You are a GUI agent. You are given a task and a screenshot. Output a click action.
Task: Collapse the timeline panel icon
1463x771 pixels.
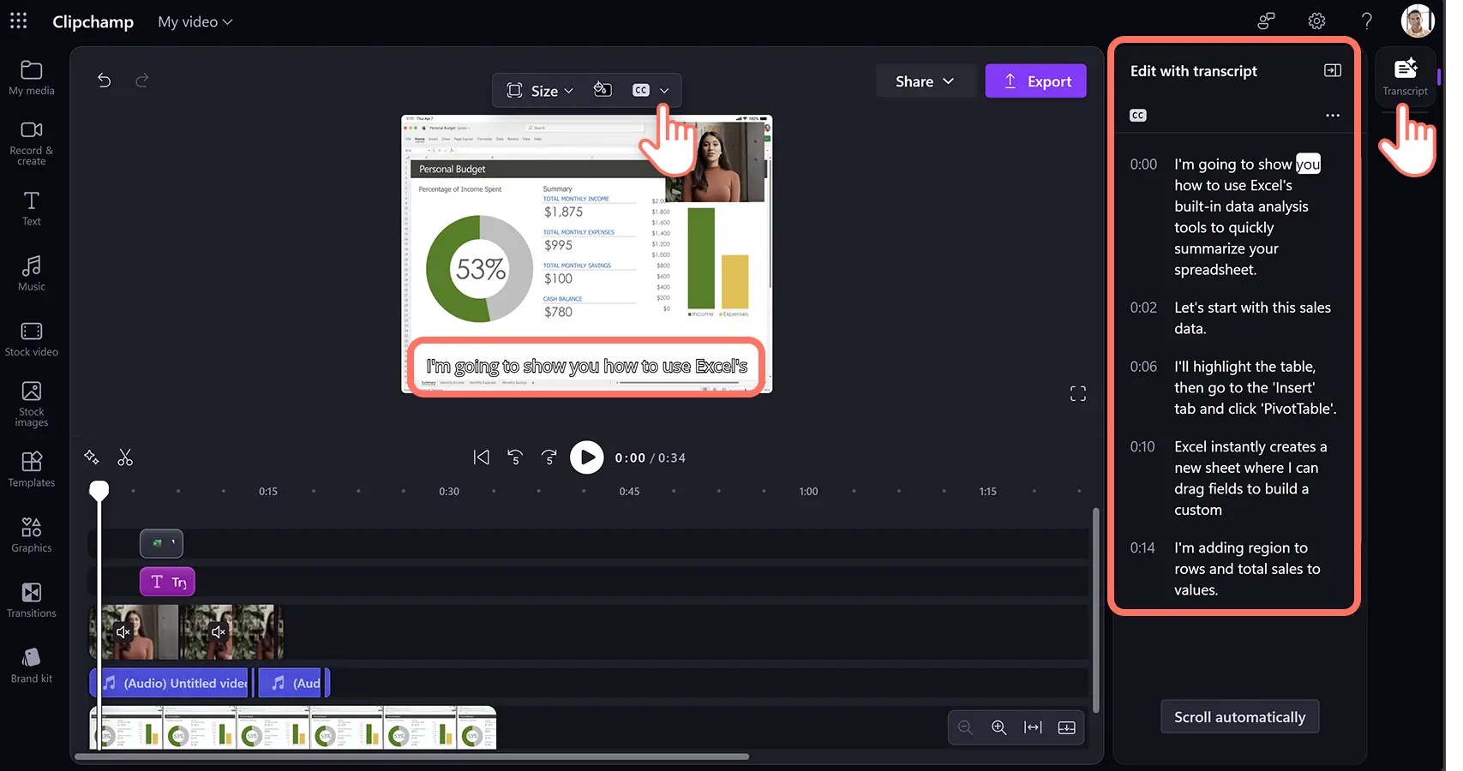point(1066,727)
